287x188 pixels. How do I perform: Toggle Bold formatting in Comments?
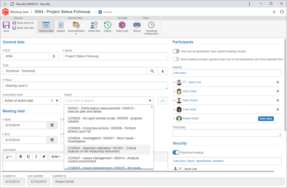coord(21,156)
